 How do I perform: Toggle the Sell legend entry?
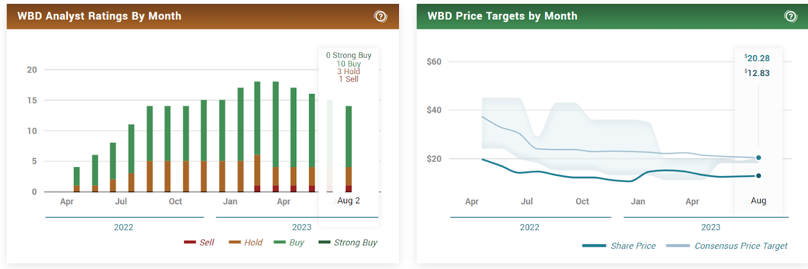pyautogui.click(x=199, y=243)
